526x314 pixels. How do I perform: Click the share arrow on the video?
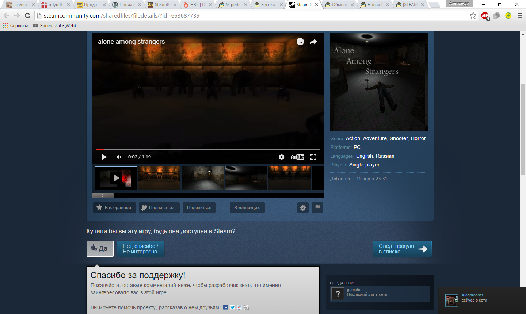tap(313, 42)
